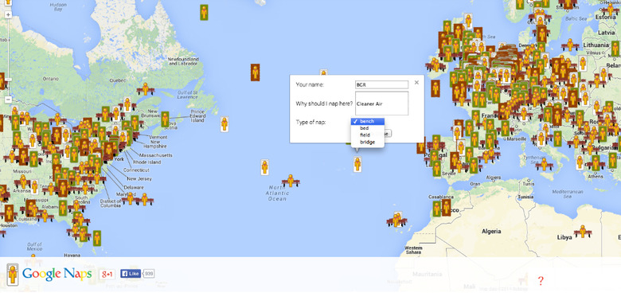This screenshot has height=293, width=621.
Task: Select brown nap marker right of the popup
Action: coord(435,88)
